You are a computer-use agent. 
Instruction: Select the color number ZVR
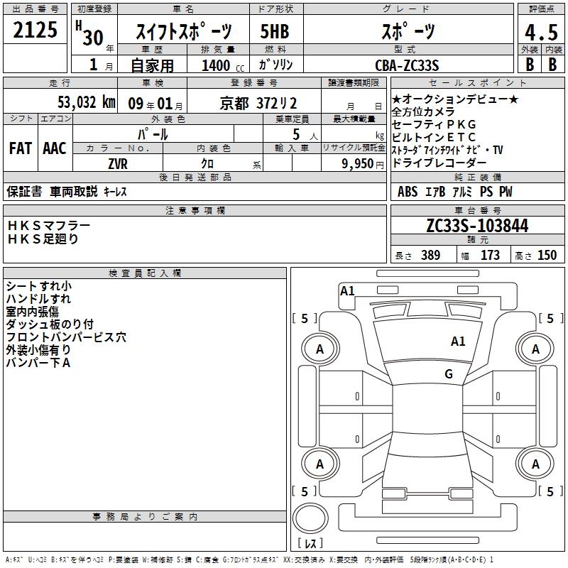coord(118,164)
